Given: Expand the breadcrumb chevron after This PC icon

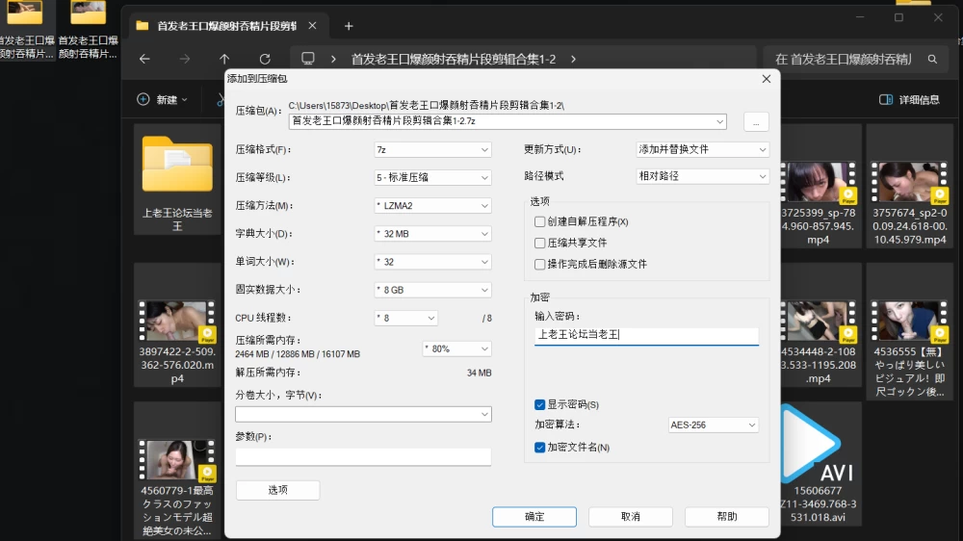Looking at the screenshot, I should click(x=333, y=59).
